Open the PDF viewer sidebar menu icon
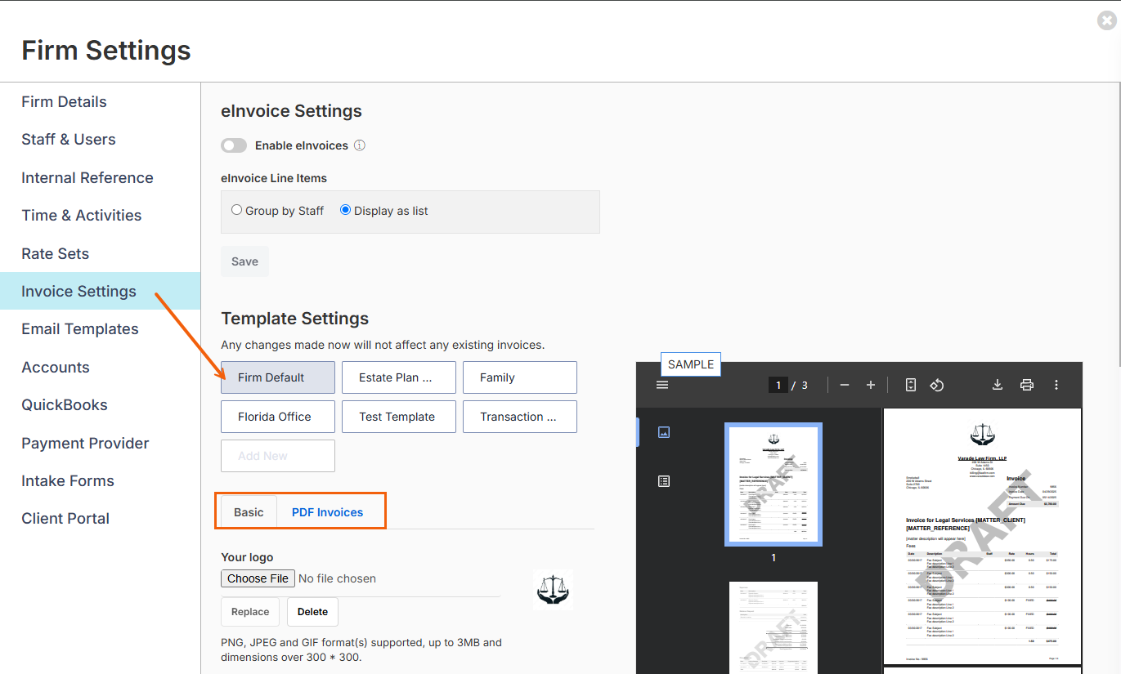 pyautogui.click(x=662, y=385)
